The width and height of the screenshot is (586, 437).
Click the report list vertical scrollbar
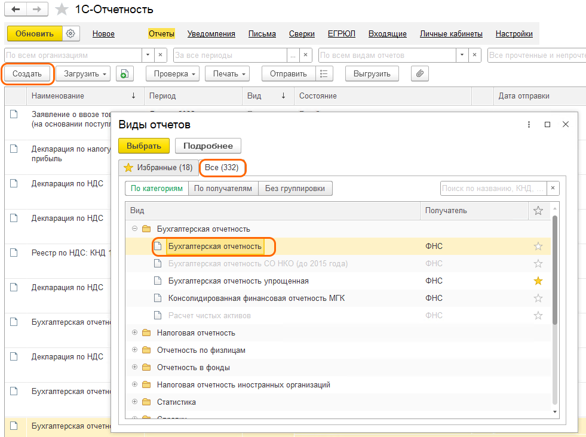pyautogui.click(x=555, y=269)
